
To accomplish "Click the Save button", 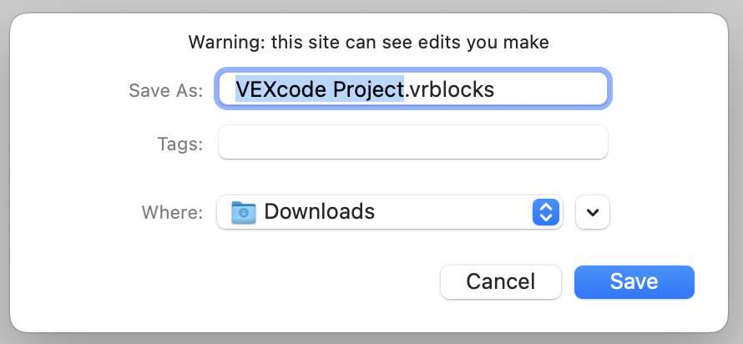I will pyautogui.click(x=634, y=282).
